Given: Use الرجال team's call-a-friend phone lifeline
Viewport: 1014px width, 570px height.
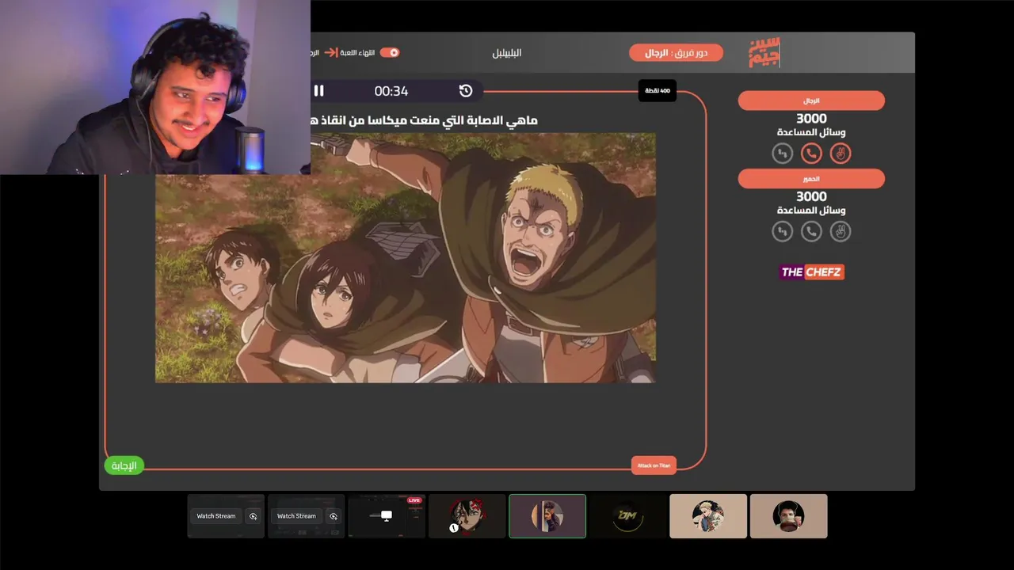Looking at the screenshot, I should (811, 153).
